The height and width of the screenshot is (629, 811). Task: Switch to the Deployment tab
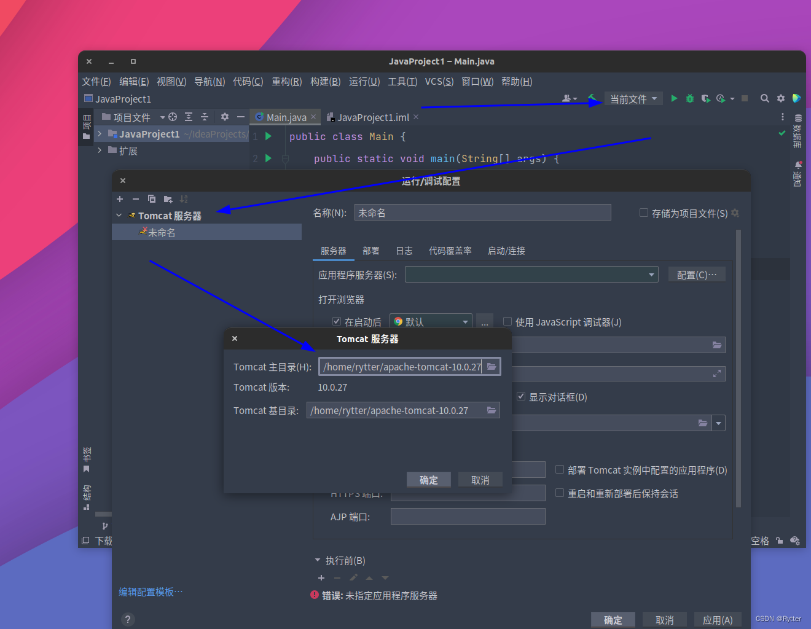pyautogui.click(x=371, y=251)
